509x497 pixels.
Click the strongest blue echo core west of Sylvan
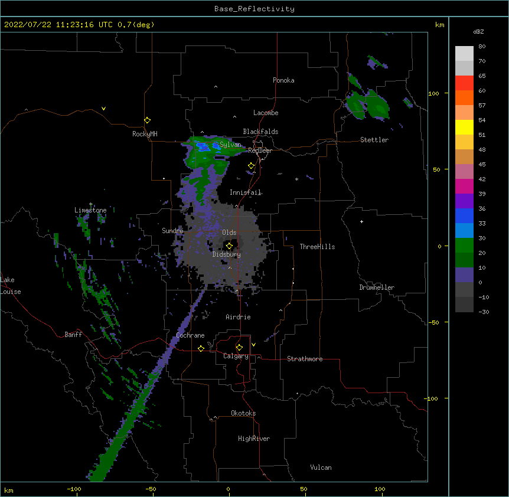click(203, 148)
